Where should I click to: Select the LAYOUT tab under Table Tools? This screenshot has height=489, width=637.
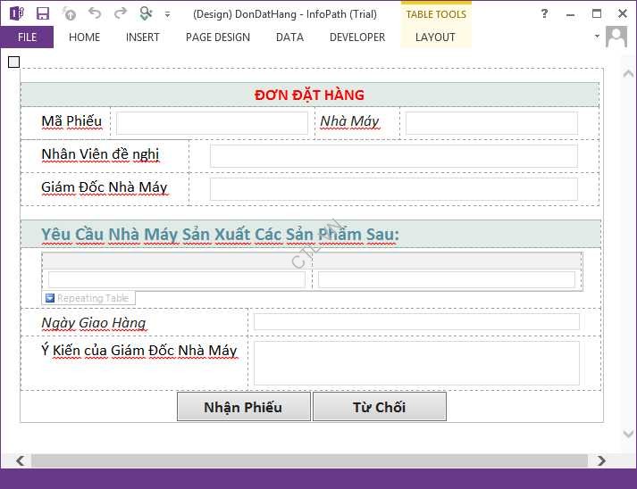coord(435,37)
